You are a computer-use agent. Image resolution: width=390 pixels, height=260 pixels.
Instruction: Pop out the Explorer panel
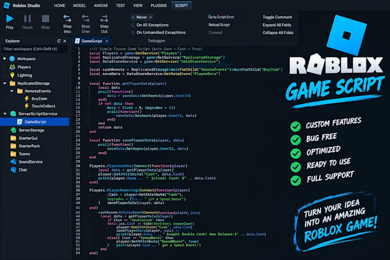[58, 41]
